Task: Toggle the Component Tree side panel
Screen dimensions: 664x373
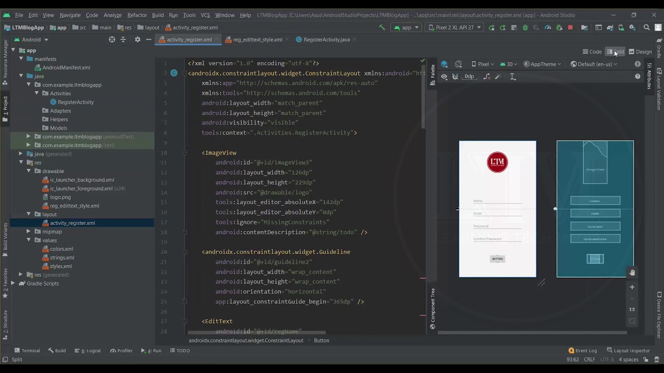Action: pyautogui.click(x=433, y=308)
